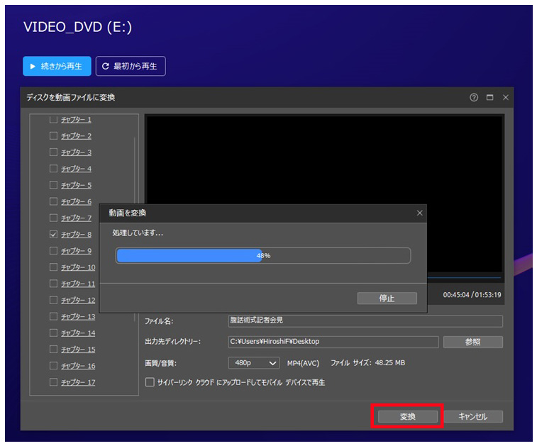The width and height of the screenshot is (537, 446).
Task: Click the output directory path field
Action: (333, 342)
